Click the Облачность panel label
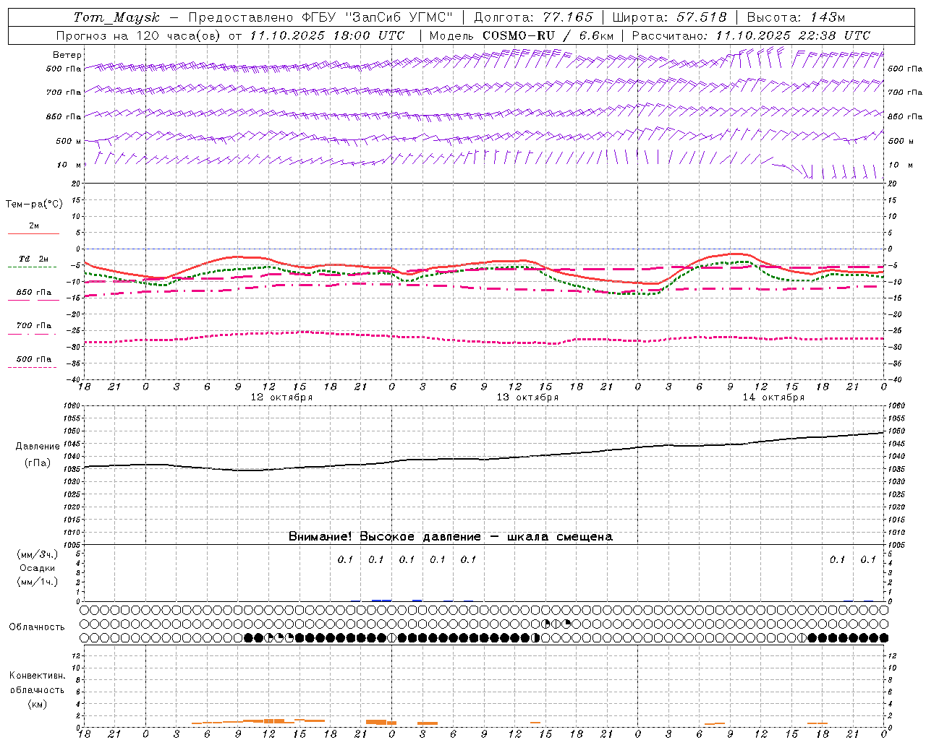926x740 pixels. click(37, 627)
